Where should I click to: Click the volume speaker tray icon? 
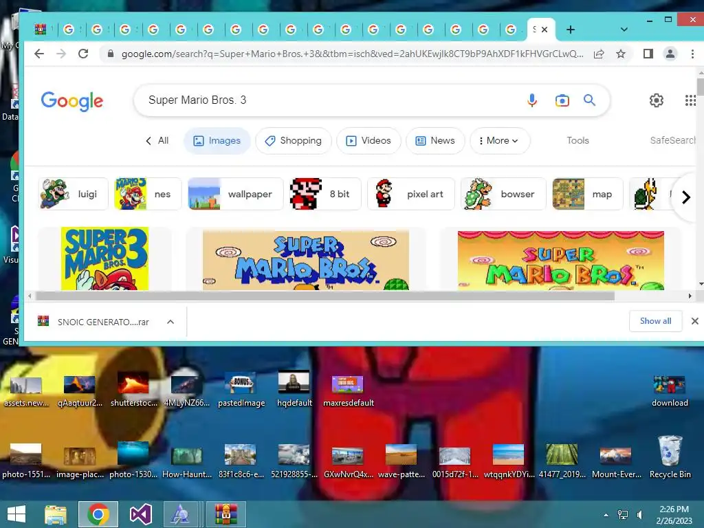point(640,515)
